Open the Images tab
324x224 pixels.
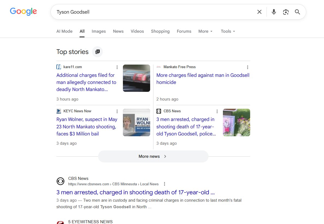coord(99,31)
